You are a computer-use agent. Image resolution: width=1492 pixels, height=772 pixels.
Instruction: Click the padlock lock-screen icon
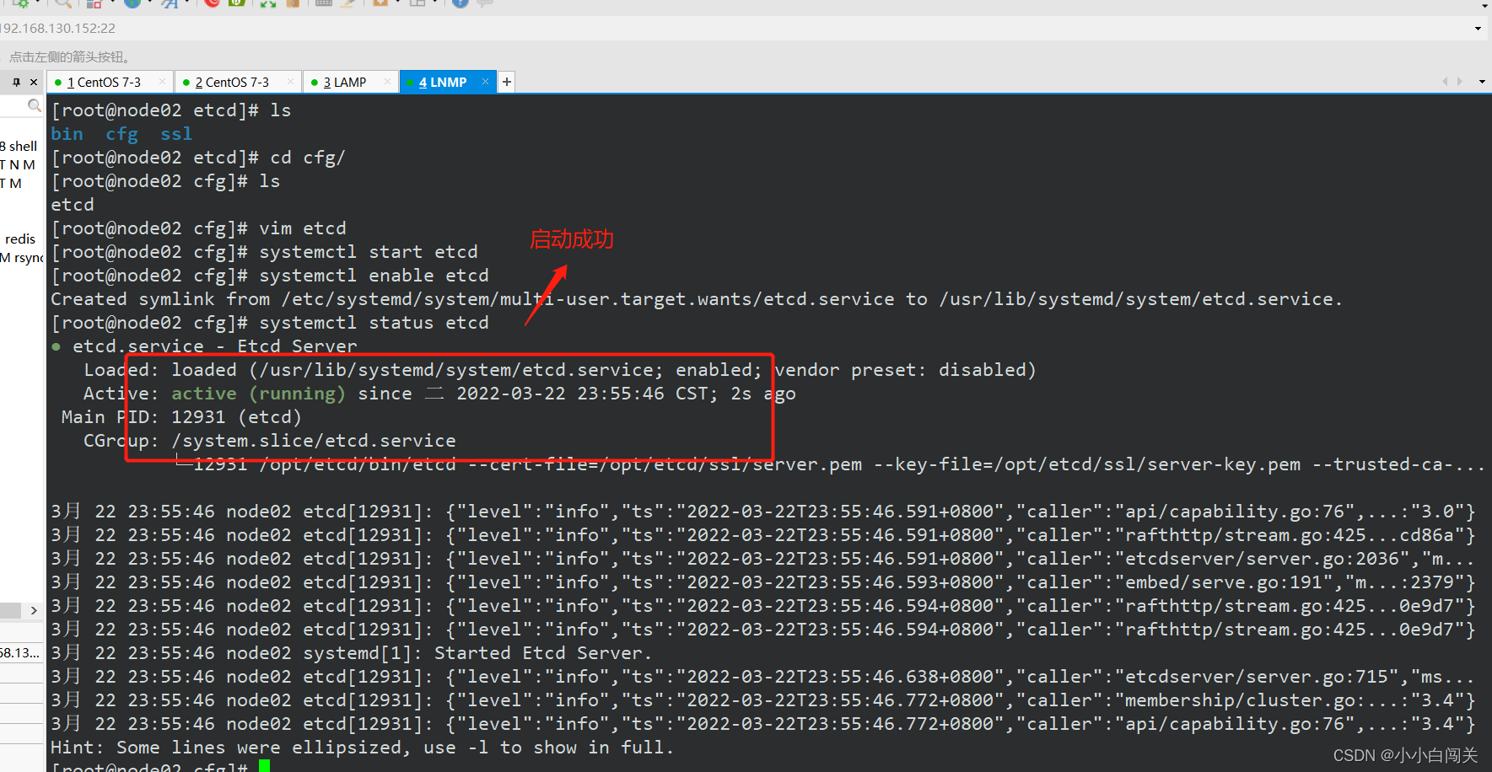tap(293, 3)
